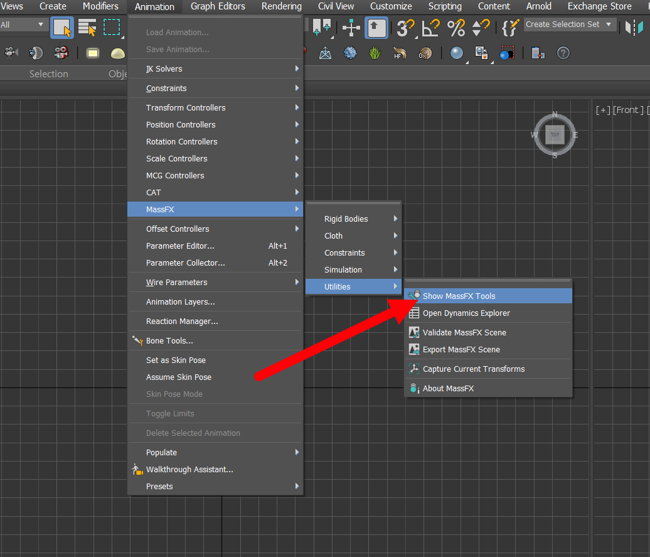Open Animation Layers dialog

(216, 302)
